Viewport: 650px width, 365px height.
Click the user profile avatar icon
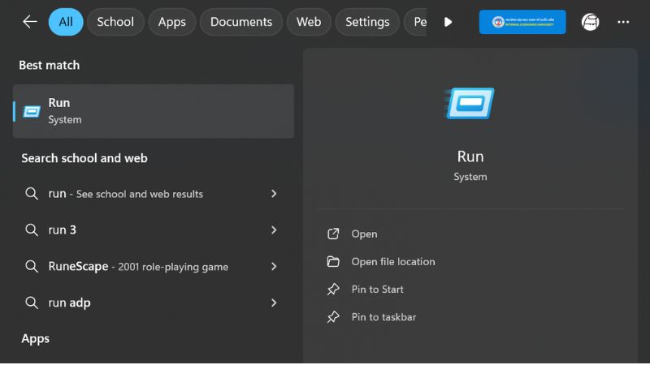pos(590,22)
